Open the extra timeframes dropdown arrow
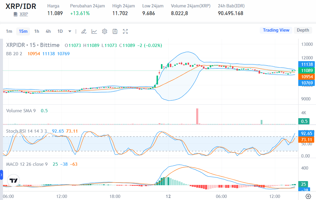Screen dimensions: 316x200 (x=69, y=31)
